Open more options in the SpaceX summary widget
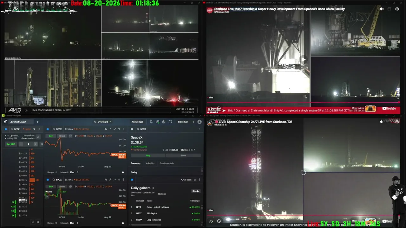 click(199, 129)
